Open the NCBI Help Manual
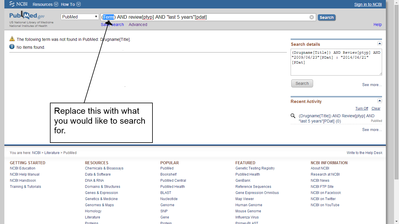Viewport: 399px width, 224px height. click(25, 174)
